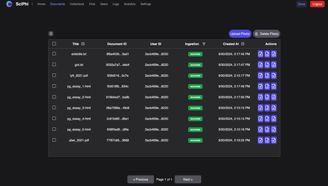Click the Next page button
328x186 pixels.
pos(188,180)
